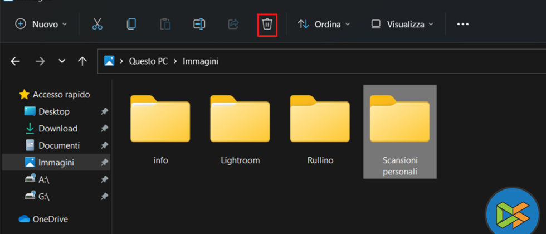546x234 pixels.
Task: Click the Copy icon in toolbar
Action: pyautogui.click(x=131, y=25)
